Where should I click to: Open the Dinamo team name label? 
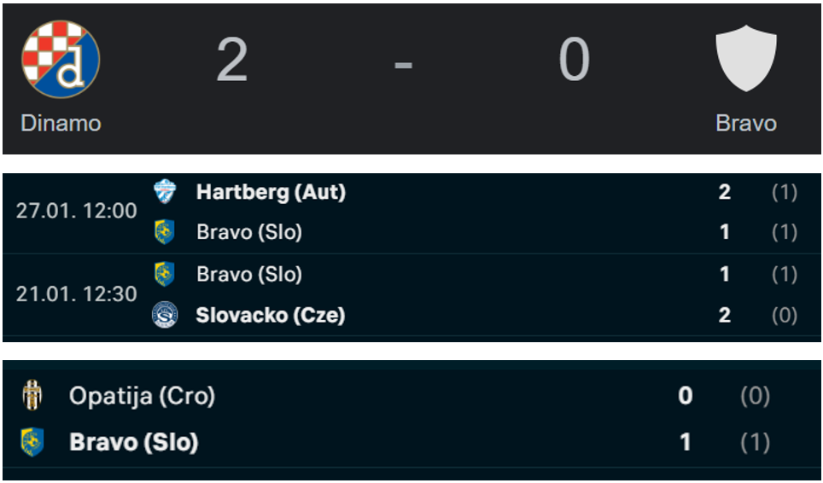tap(61, 123)
